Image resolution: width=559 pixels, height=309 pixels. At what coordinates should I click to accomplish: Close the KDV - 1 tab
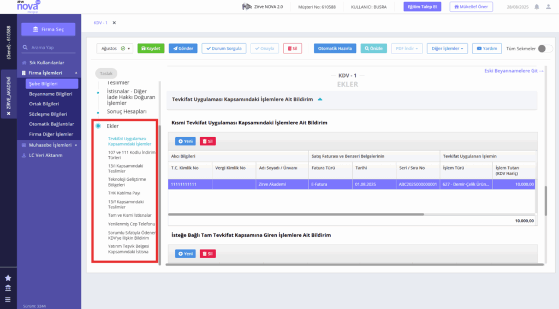tap(114, 23)
